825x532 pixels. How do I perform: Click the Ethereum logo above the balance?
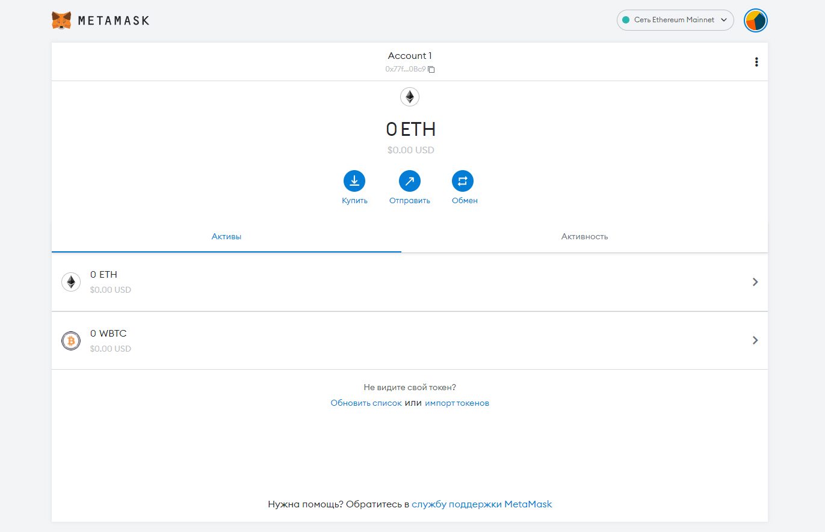point(410,97)
